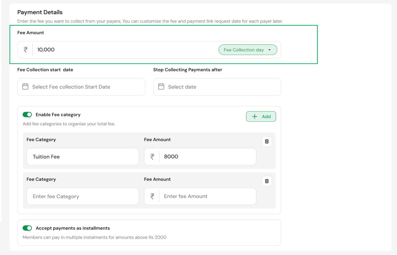Delete the Tuition Fee category row

pos(266,141)
